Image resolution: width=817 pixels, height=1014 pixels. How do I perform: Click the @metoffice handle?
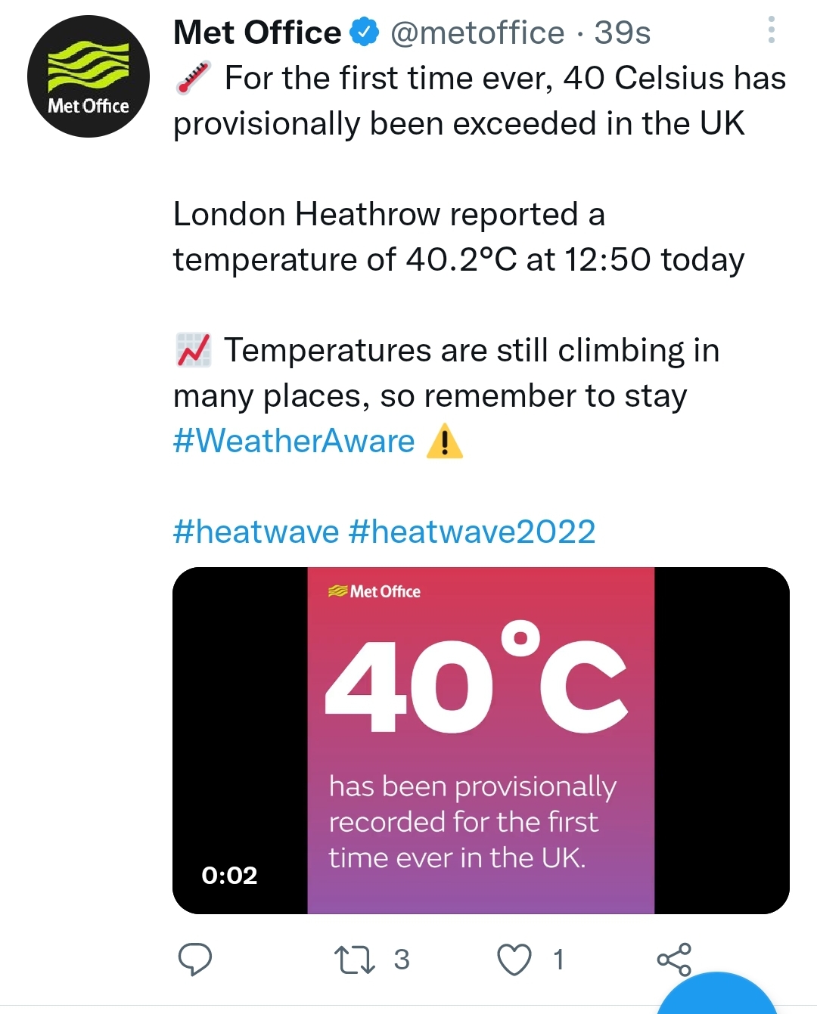[x=477, y=33]
